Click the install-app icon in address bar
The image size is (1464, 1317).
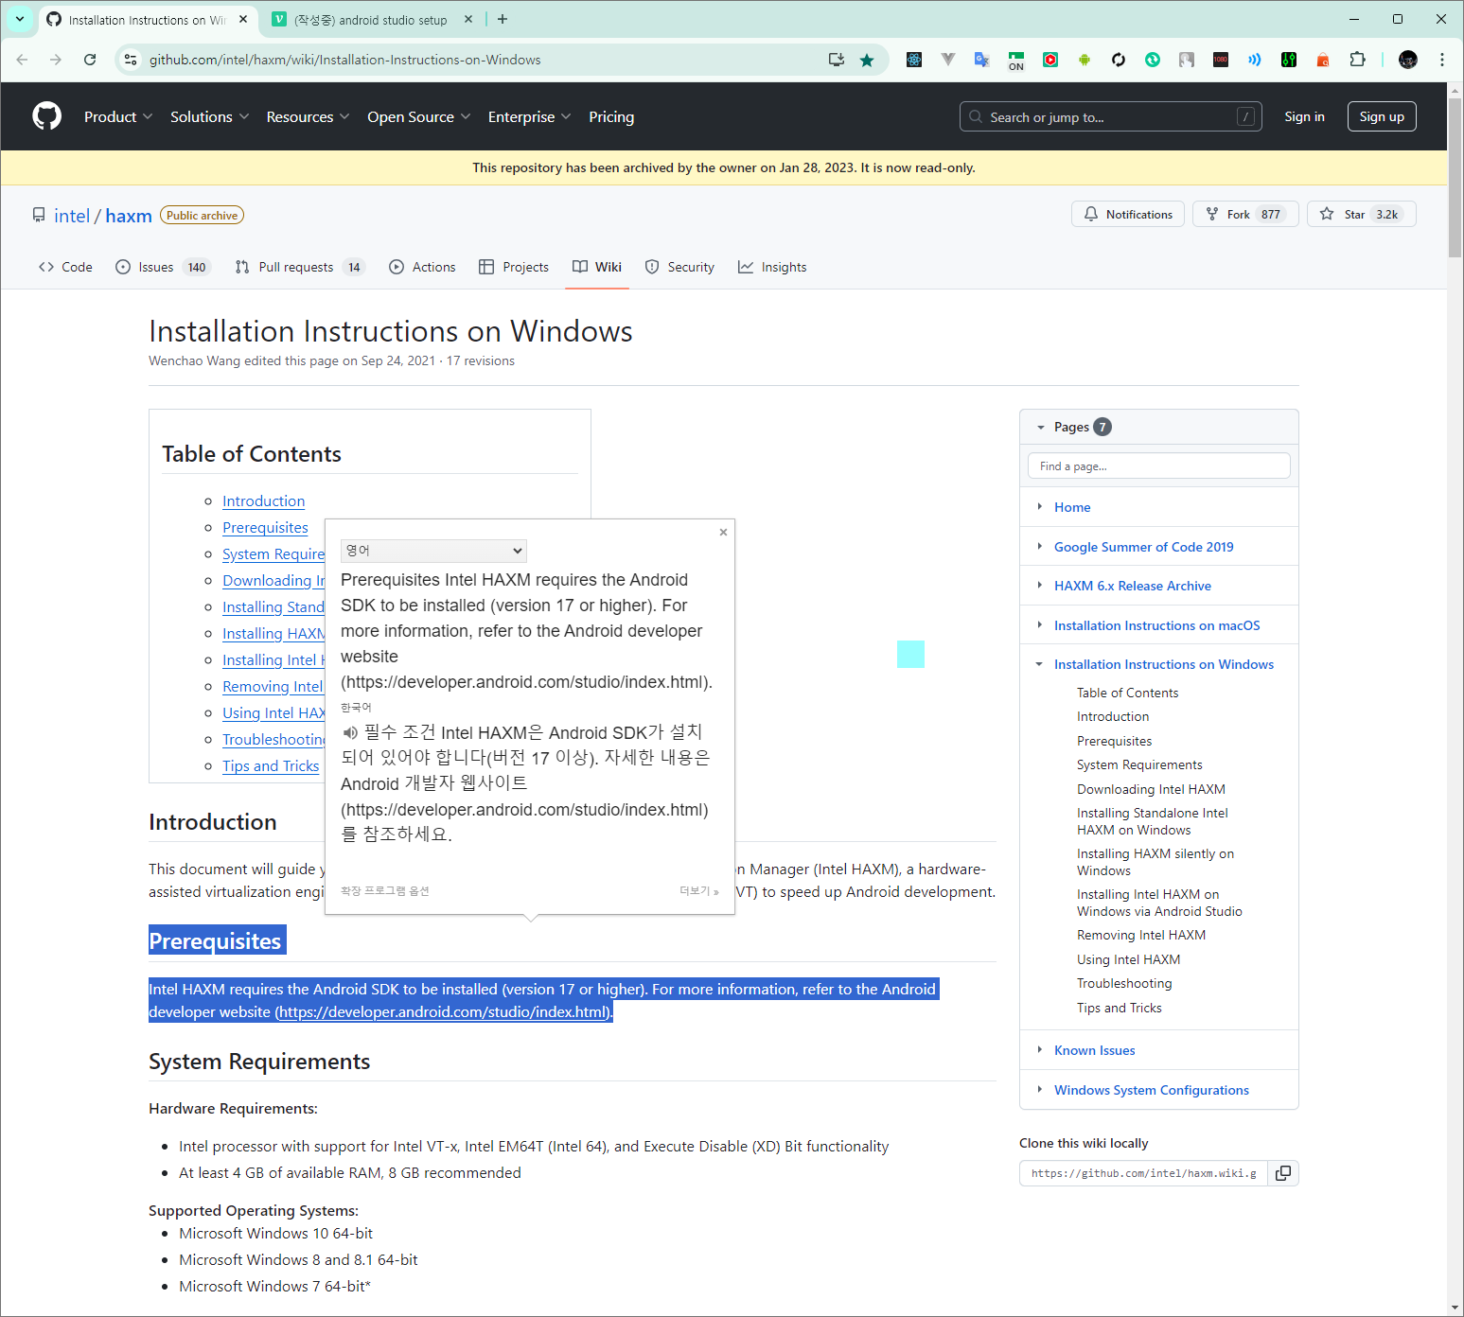[837, 60]
